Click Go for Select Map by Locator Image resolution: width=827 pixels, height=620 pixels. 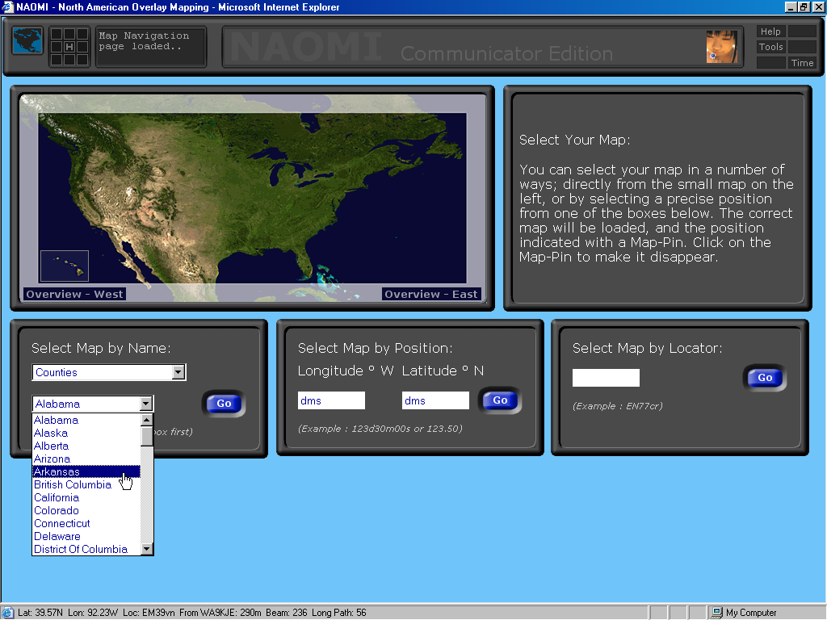765,378
